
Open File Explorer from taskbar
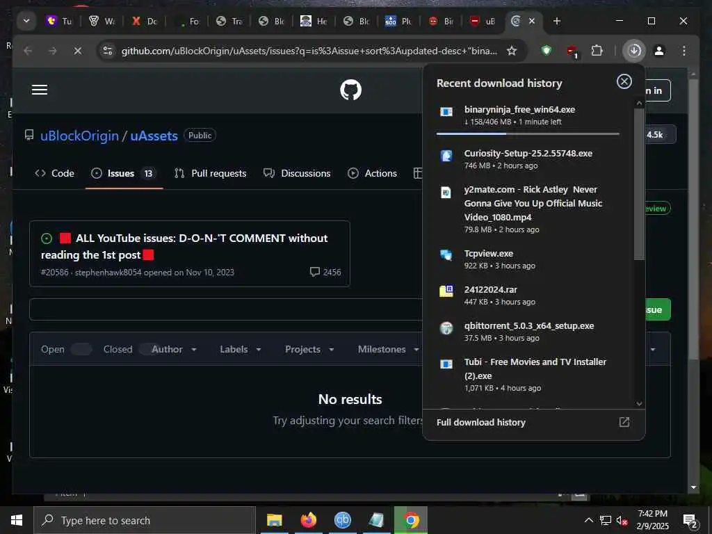pos(274,520)
